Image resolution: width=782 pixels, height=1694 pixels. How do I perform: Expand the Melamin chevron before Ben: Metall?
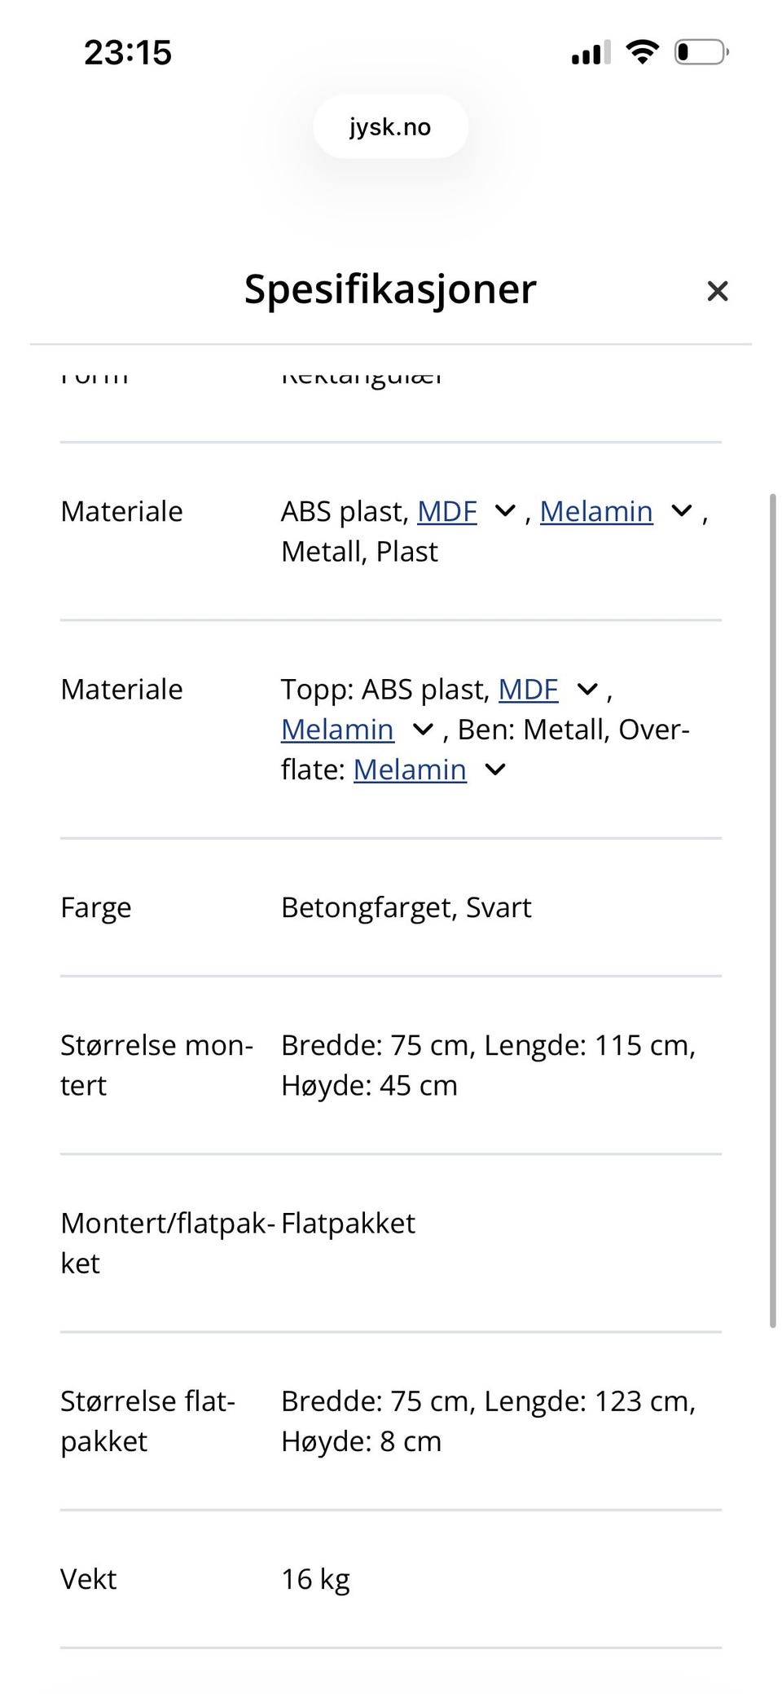pyautogui.click(x=423, y=730)
